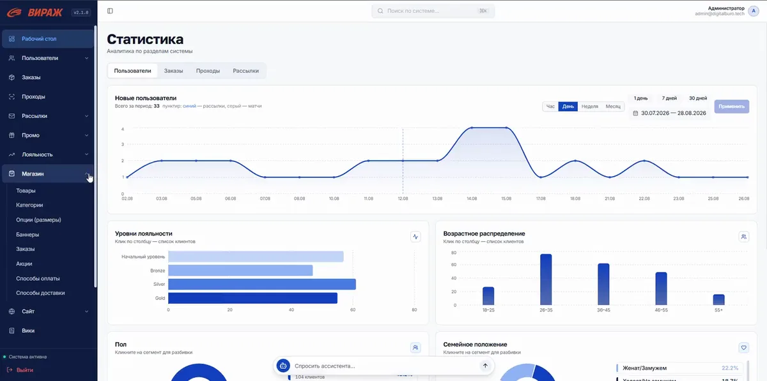
Task: Click the Выйти logout icon
Action: (9, 370)
